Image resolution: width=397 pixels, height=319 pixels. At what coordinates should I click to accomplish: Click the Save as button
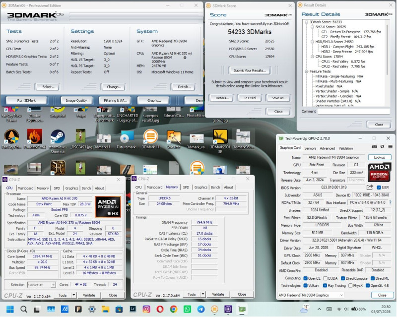click(x=279, y=98)
